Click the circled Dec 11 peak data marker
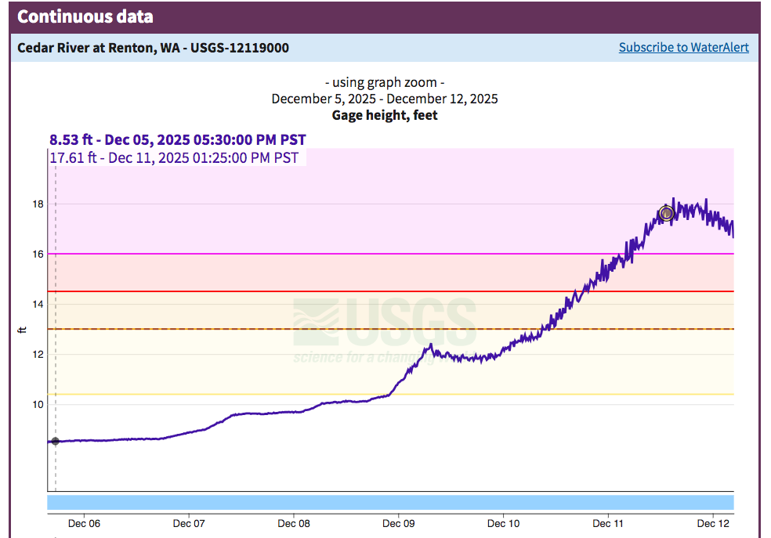 (667, 213)
